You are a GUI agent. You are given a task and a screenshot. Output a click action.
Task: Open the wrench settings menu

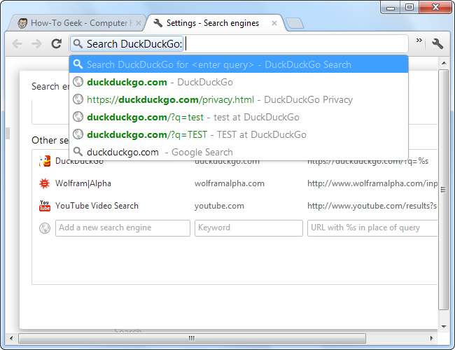point(438,44)
